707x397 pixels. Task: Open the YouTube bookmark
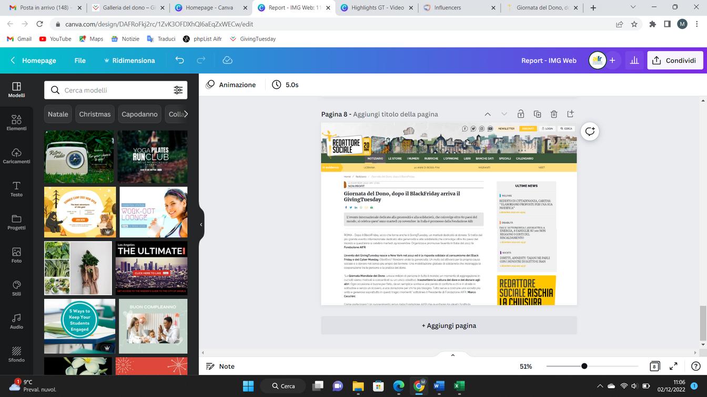point(55,39)
